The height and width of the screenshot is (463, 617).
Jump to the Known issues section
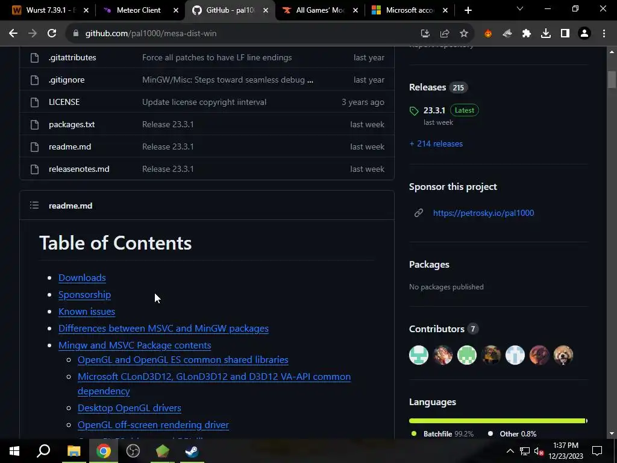87,312
